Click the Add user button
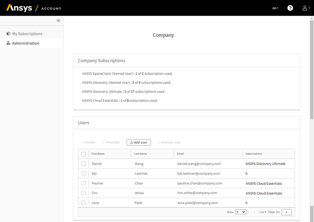The width and height of the screenshot is (314, 222). pyautogui.click(x=139, y=142)
